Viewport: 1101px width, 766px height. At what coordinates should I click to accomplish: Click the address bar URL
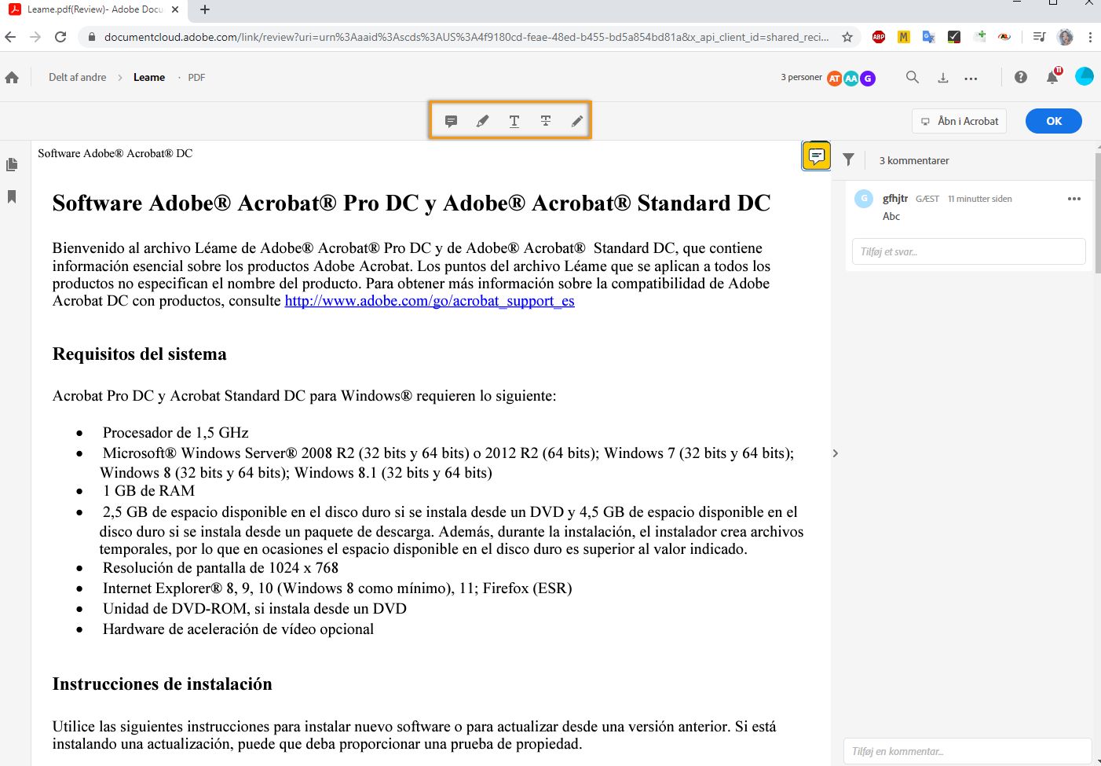(x=466, y=37)
